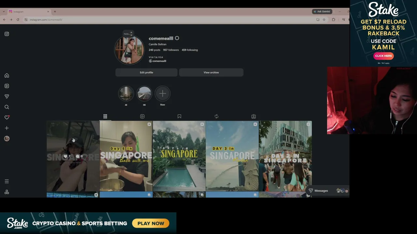417x234 pixels.
Task: Open Notifications heart icon in the sidebar
Action: coord(7,117)
